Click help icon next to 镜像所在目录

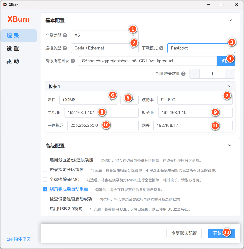73,61
